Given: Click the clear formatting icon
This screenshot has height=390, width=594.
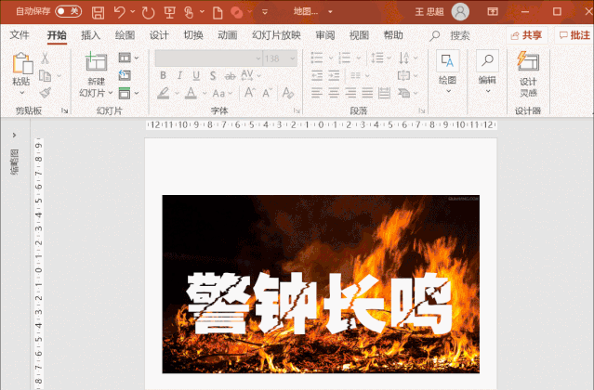Looking at the screenshot, I should tap(288, 93).
